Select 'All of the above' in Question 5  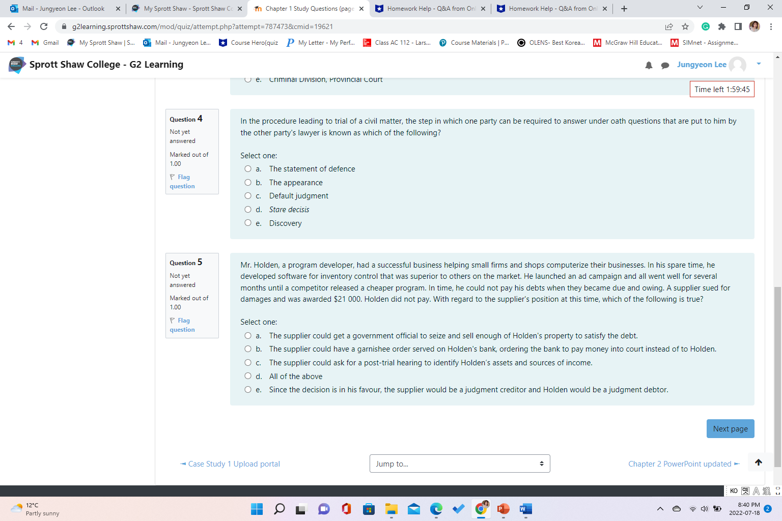248,375
